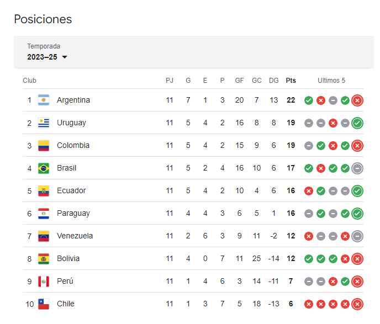Open the Argentina team link
This screenshot has width=380, height=324.
tap(73, 100)
